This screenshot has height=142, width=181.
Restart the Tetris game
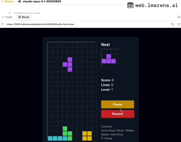117,114
